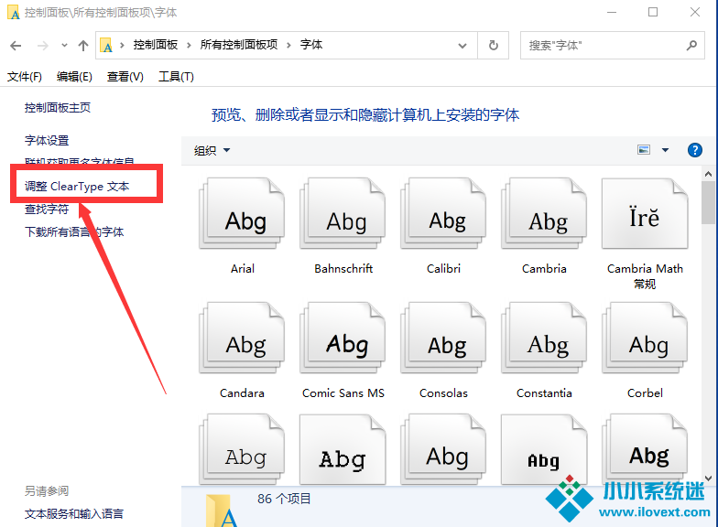Open the 组织 dropdown menu
This screenshot has width=718, height=527.
click(x=212, y=150)
